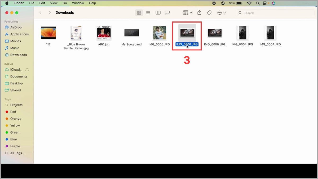
Task: Open Shared in the sidebar
Action: tap(15, 90)
